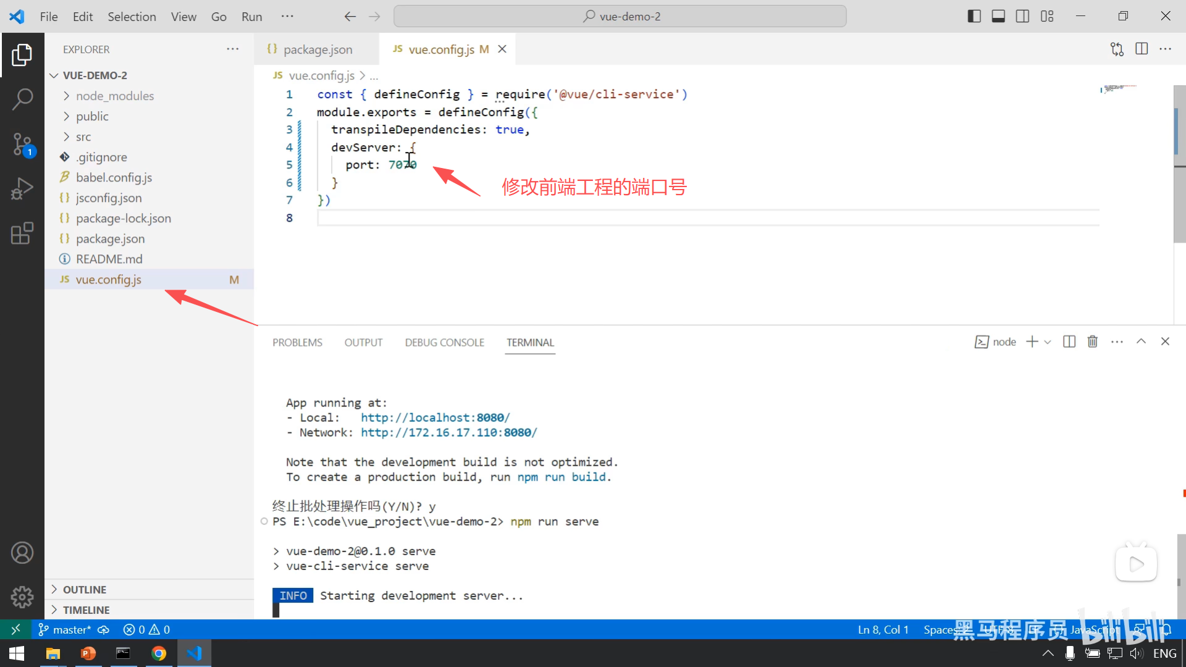Image resolution: width=1186 pixels, height=667 pixels.
Task: Toggle the primary side bar visibility
Action: click(x=974, y=17)
